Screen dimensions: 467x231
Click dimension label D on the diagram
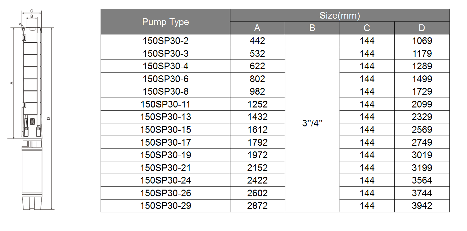point(48,118)
